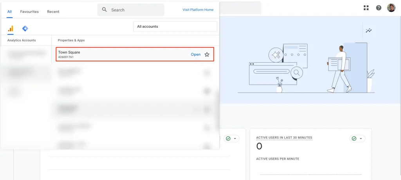Open the Help question mark icon
This screenshot has width=401, height=180.
point(379,8)
